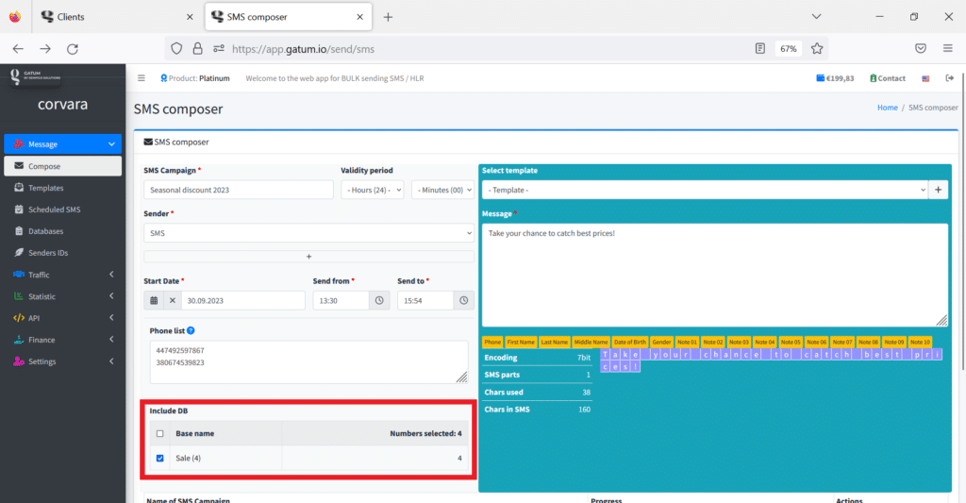Click the Home breadcrumb link
Viewport: 966px width, 503px height.
[887, 108]
